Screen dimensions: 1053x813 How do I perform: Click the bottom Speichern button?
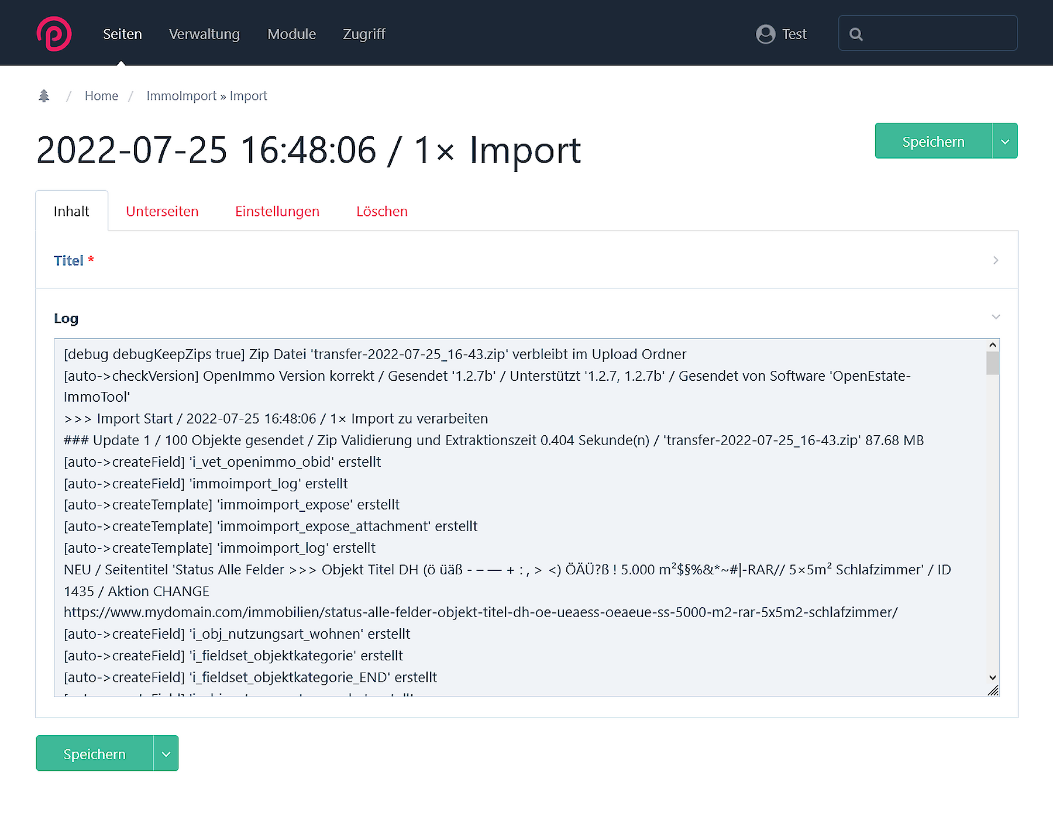94,754
